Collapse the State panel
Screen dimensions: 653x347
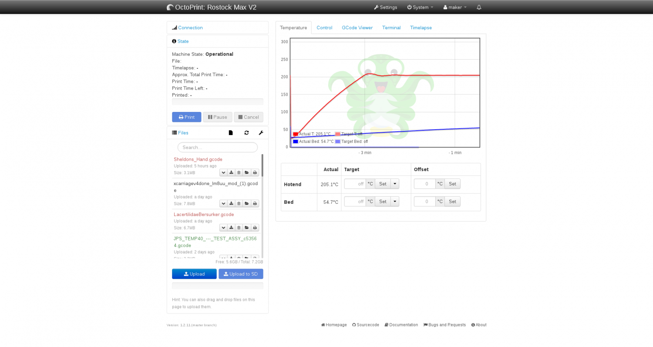pyautogui.click(x=183, y=41)
